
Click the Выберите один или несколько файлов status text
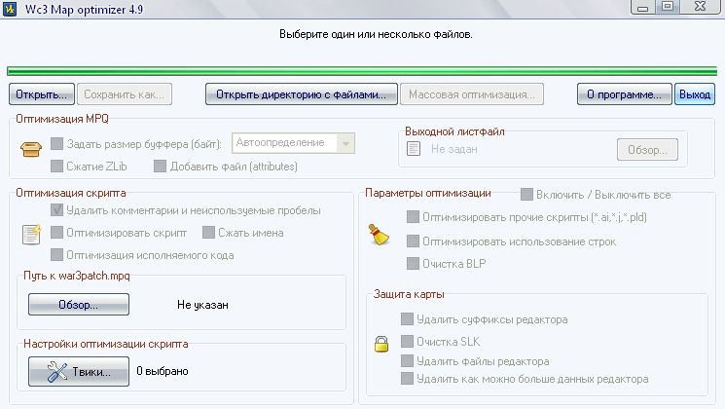click(x=376, y=34)
